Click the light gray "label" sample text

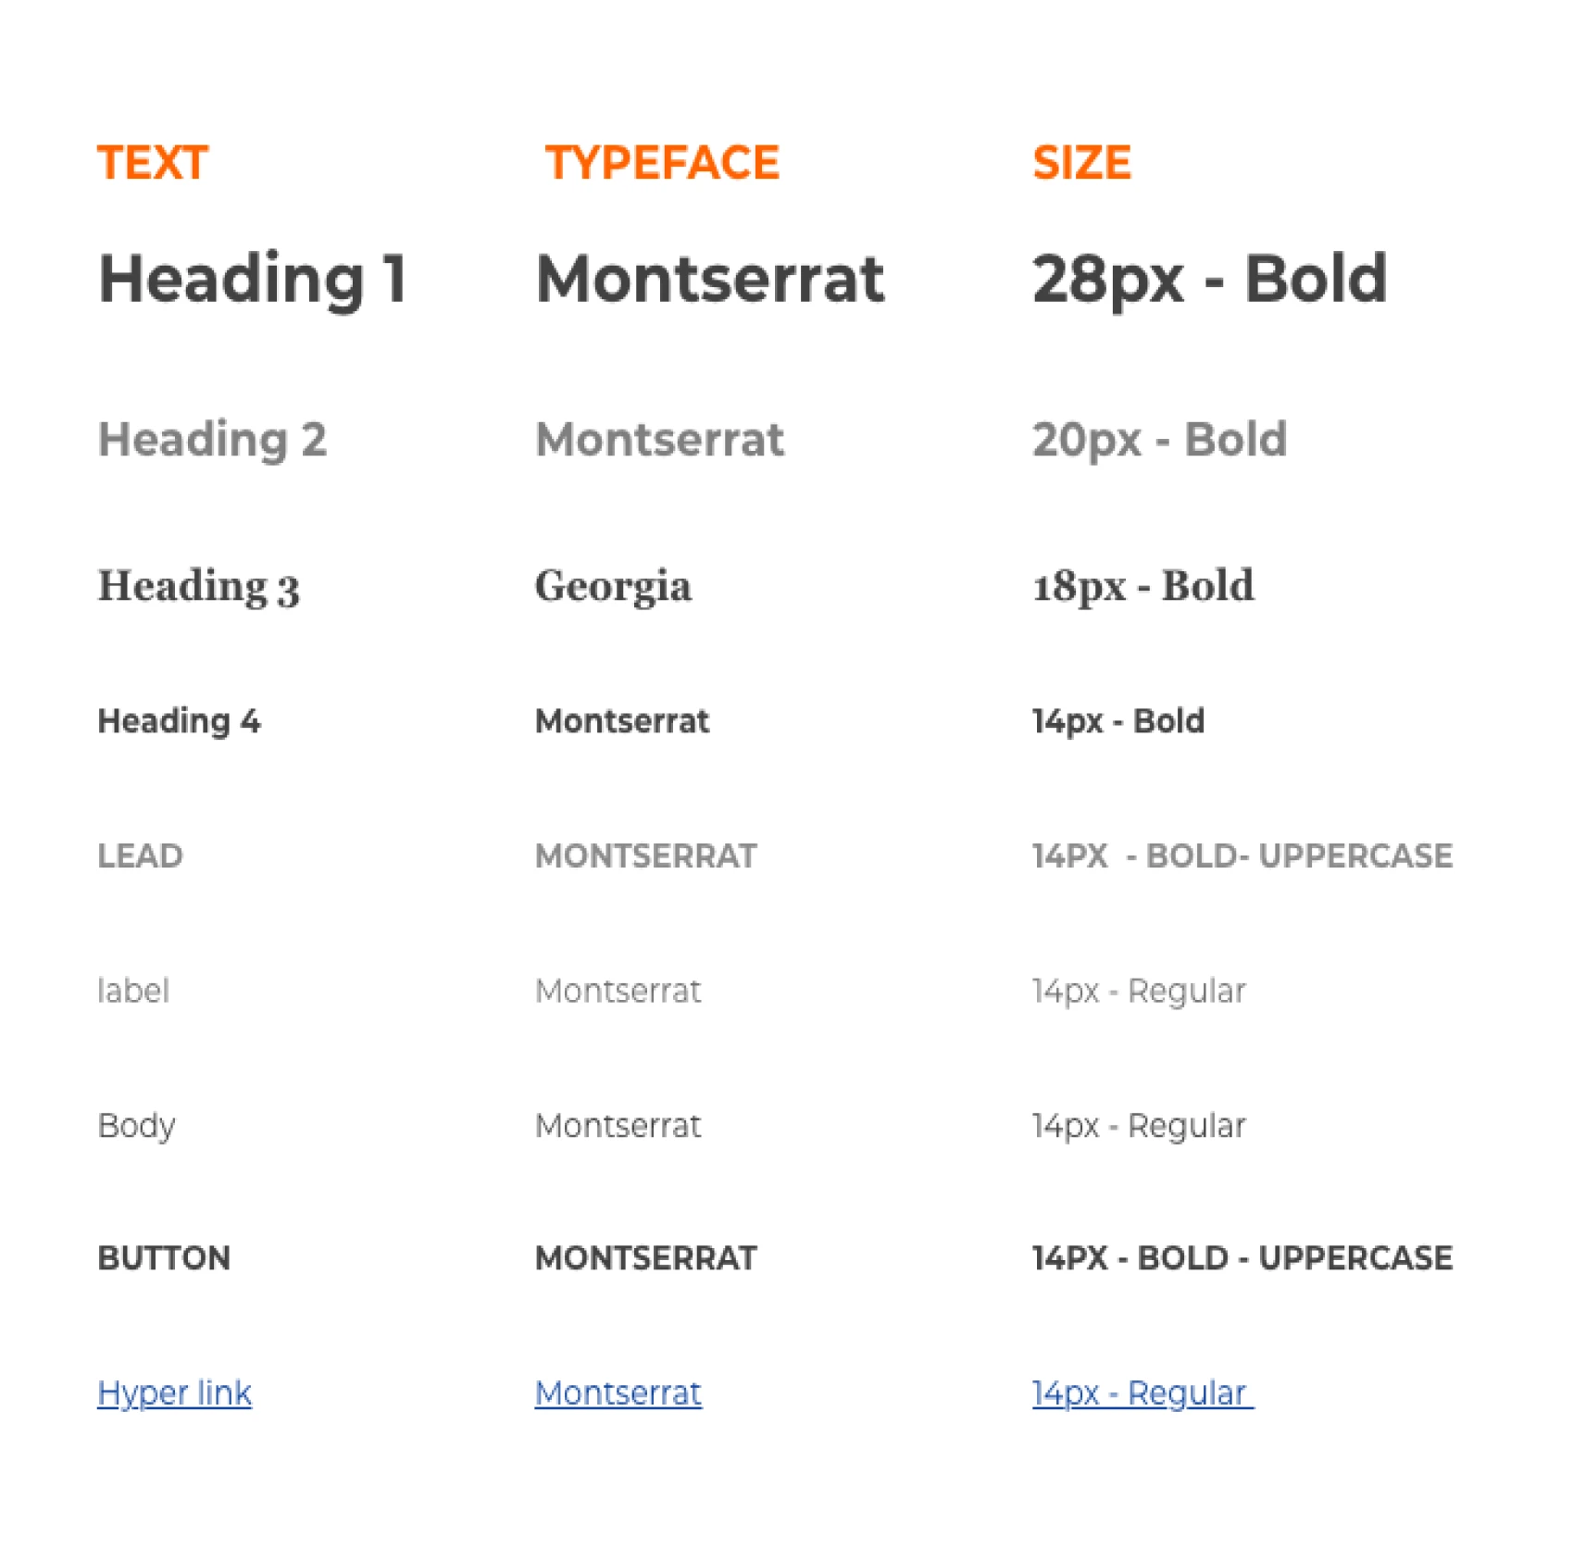133,991
